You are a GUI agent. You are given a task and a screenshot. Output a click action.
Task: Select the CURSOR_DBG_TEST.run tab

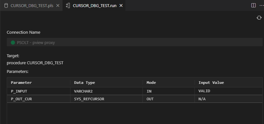pyautogui.click(x=94, y=6)
